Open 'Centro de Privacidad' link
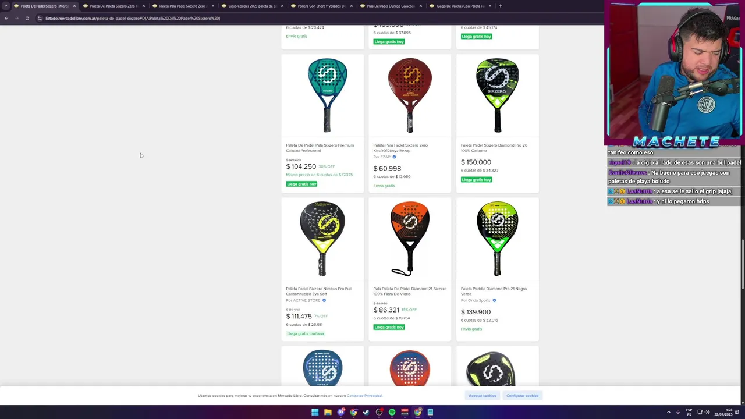Screen dimensions: 745x419 pos(364,396)
